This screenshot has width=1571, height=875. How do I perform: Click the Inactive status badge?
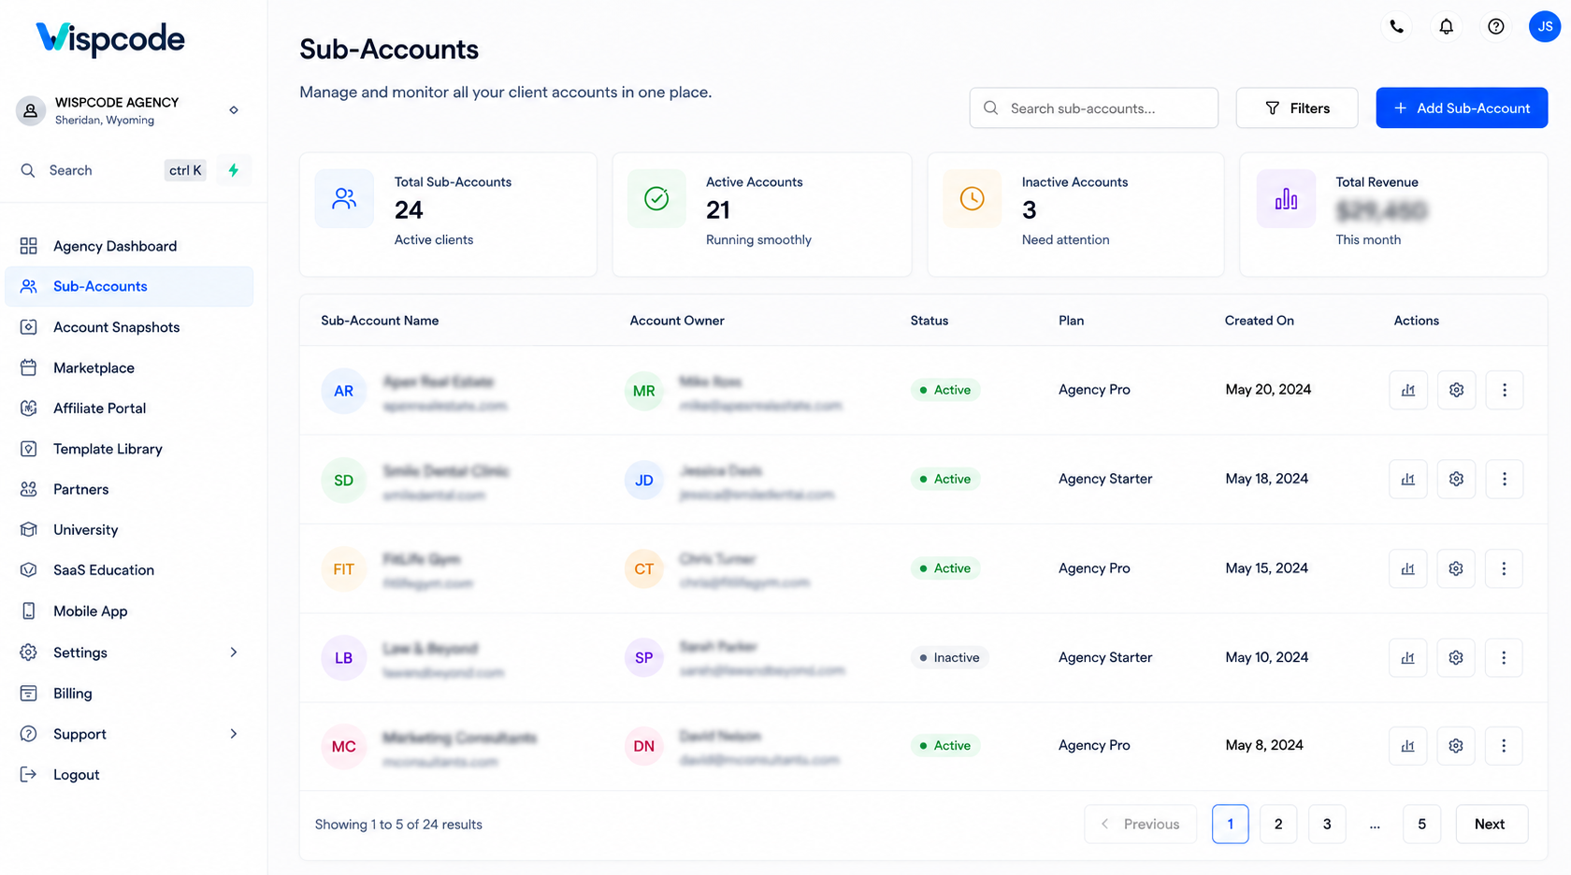[x=949, y=657]
